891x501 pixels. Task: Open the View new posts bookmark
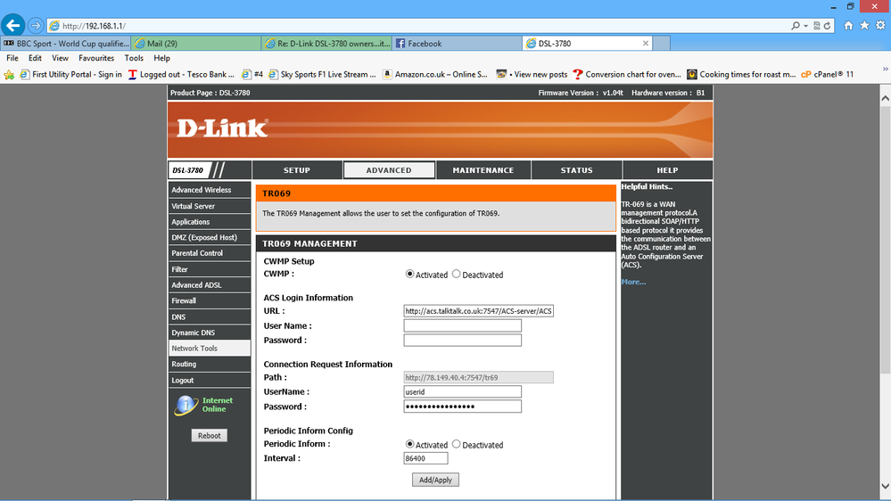click(532, 74)
